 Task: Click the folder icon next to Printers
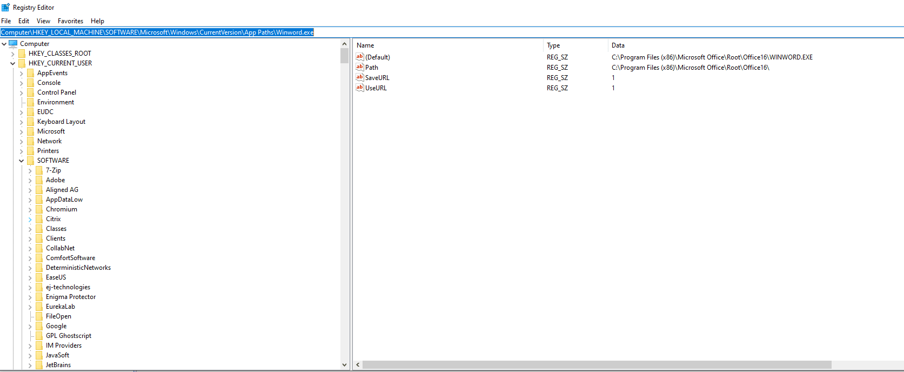click(x=30, y=151)
